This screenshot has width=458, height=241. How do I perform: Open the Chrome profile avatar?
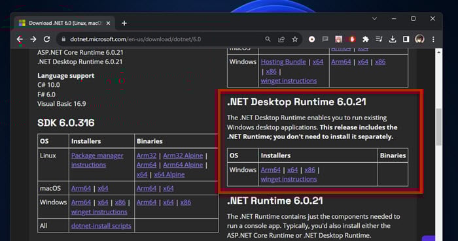[420, 39]
